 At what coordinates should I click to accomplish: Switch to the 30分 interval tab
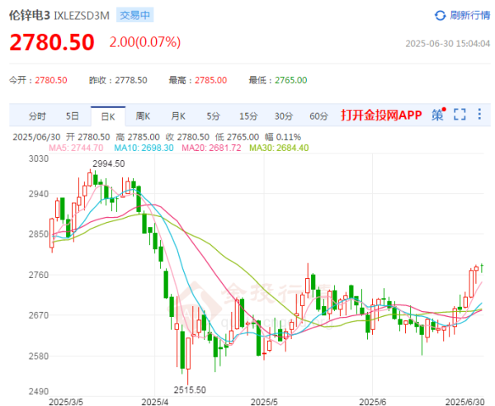[284, 116]
